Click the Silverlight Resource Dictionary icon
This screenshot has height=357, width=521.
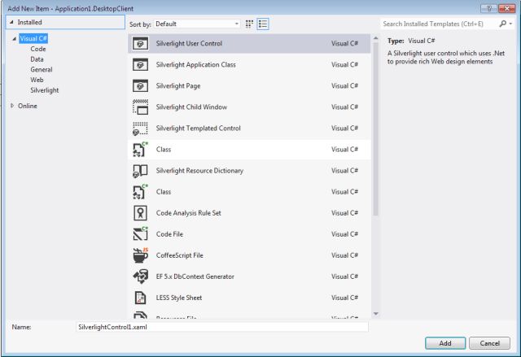click(140, 171)
